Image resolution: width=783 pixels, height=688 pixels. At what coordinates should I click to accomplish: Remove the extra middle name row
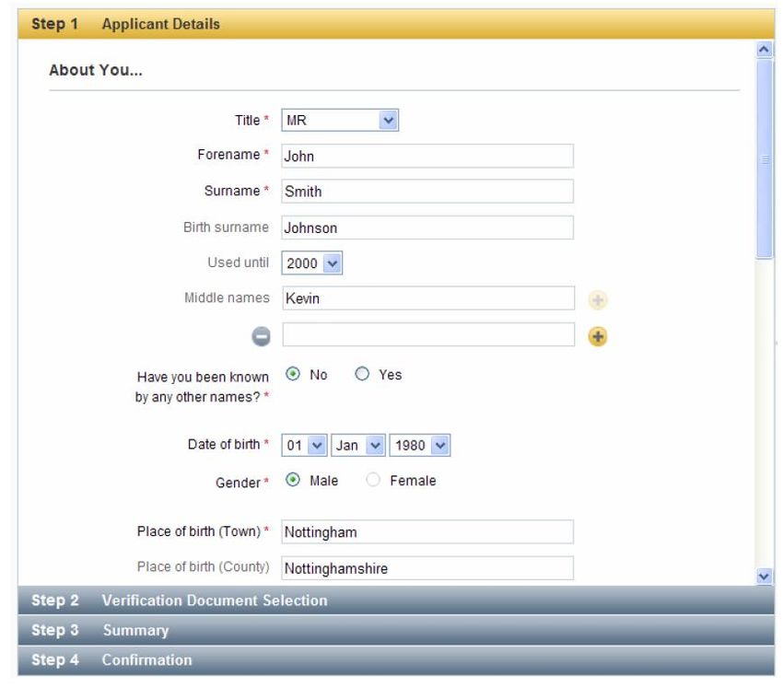pyautogui.click(x=261, y=336)
